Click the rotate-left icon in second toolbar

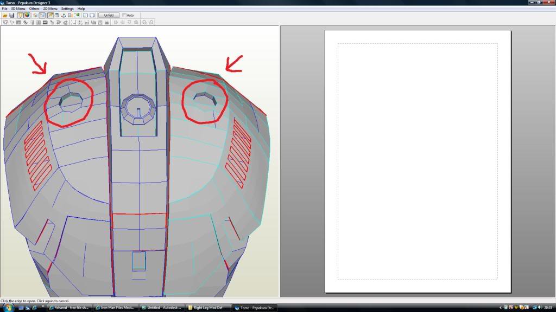[x=144, y=22]
